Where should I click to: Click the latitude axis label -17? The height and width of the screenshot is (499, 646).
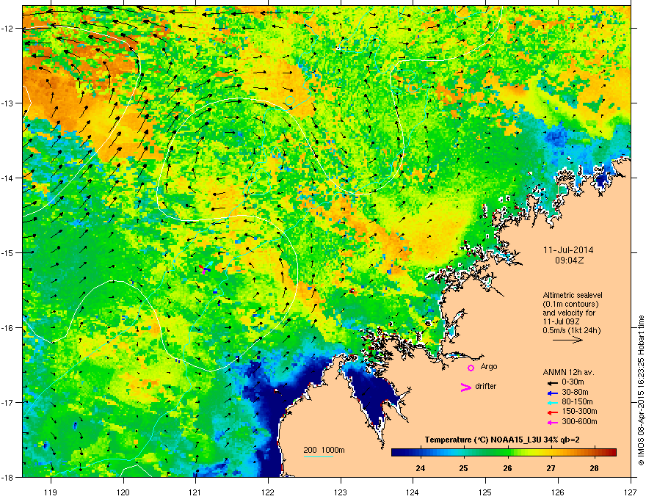(x=8, y=402)
